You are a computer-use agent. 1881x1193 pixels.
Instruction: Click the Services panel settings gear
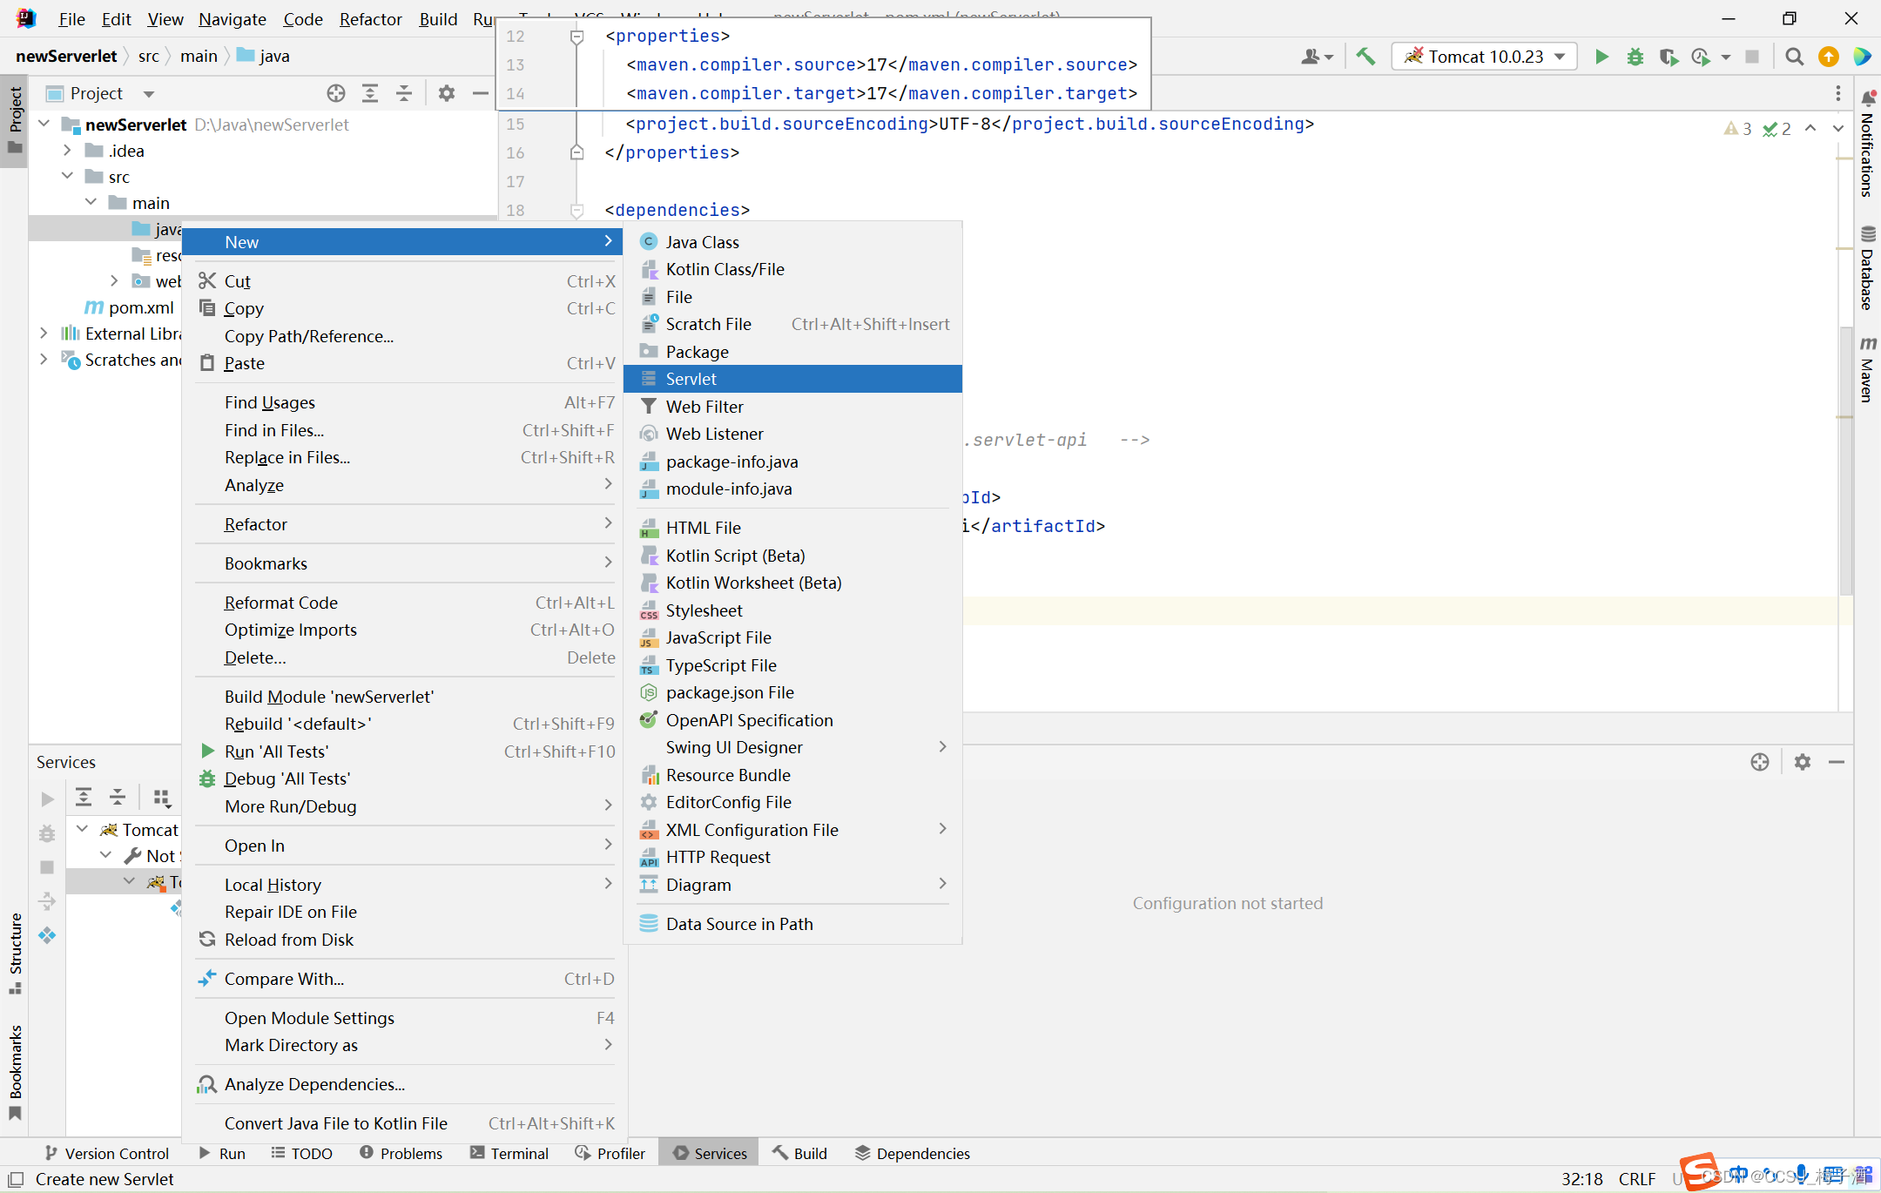click(x=1803, y=762)
